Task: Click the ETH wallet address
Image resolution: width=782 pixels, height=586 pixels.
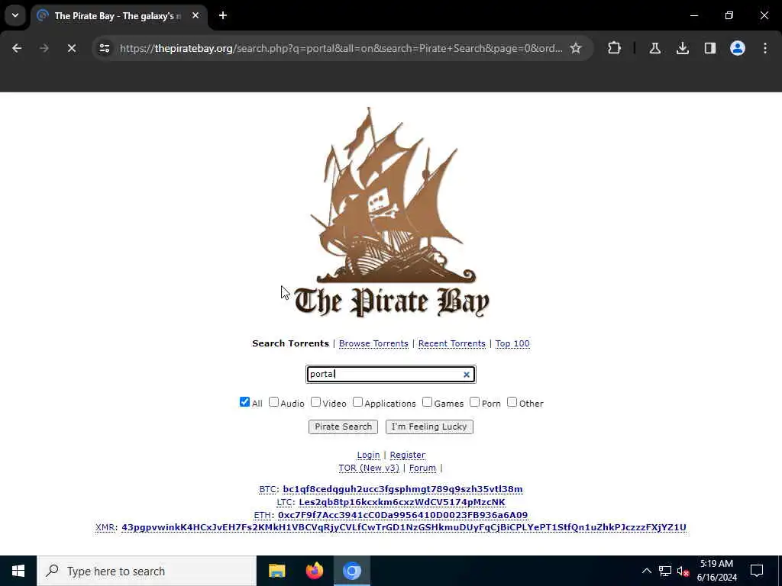Action: pos(403,515)
